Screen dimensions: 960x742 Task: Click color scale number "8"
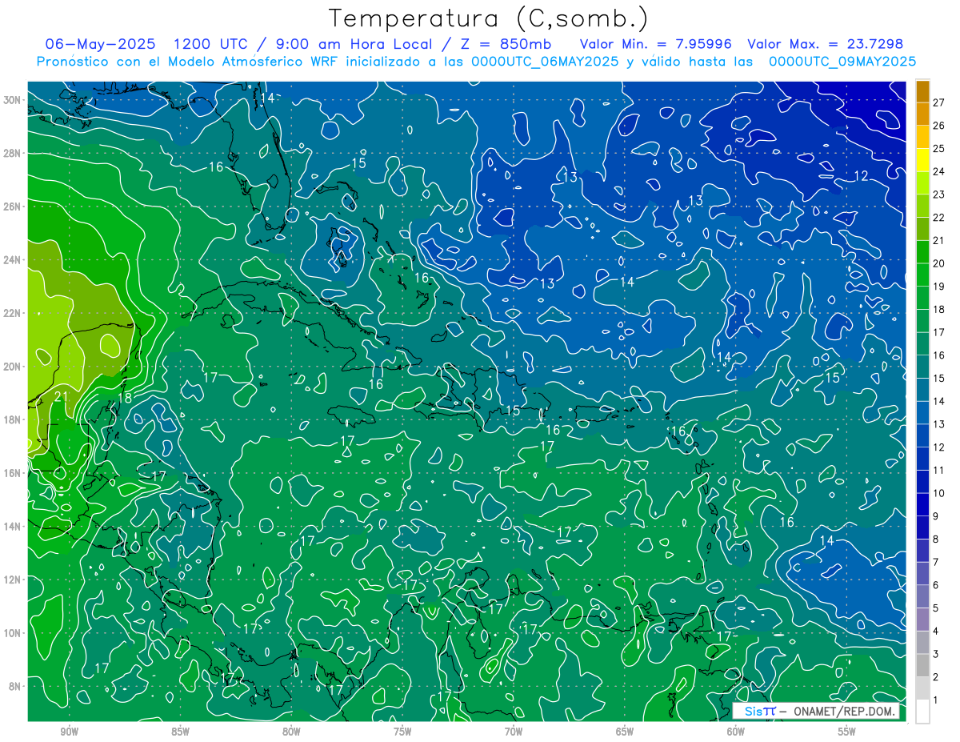pyautogui.click(x=936, y=539)
